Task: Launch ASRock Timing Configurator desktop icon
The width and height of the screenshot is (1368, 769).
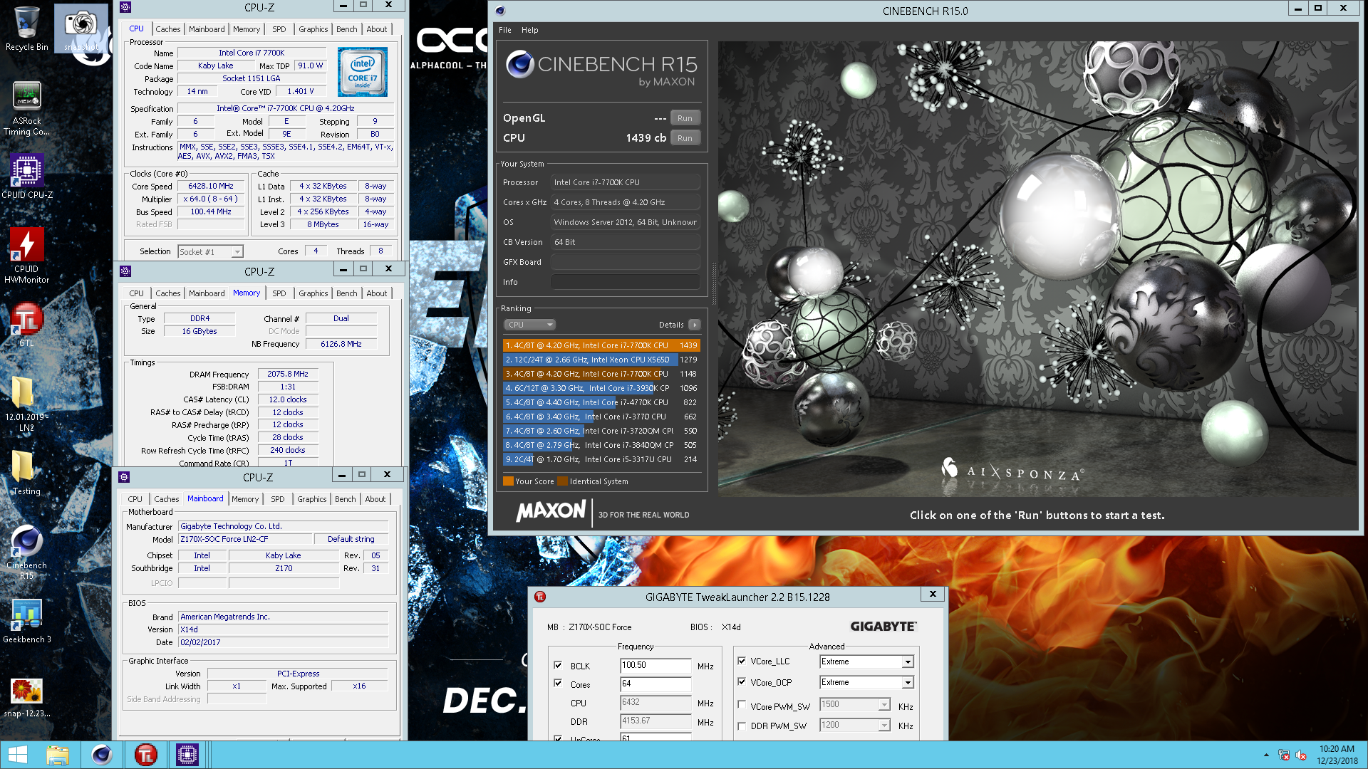Action: pos(27,108)
